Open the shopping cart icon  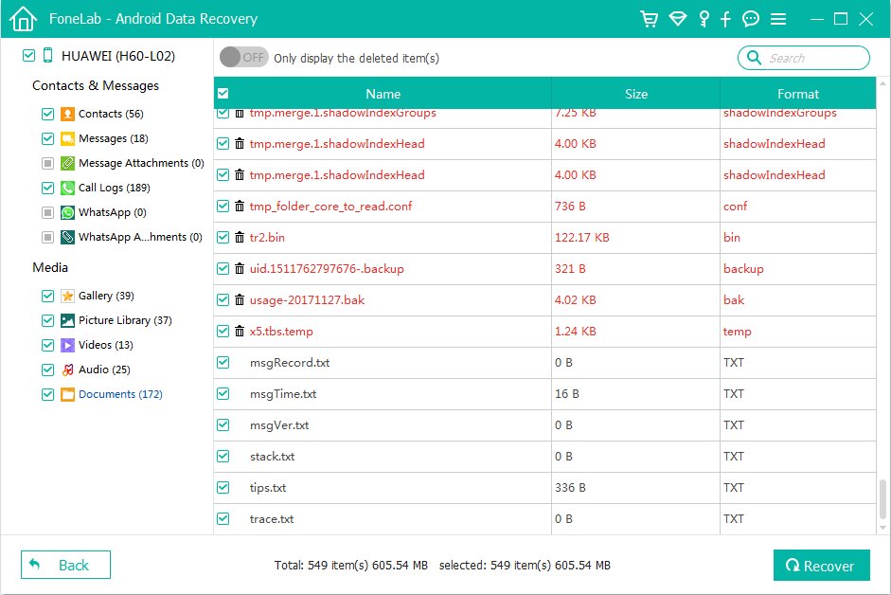coord(649,19)
